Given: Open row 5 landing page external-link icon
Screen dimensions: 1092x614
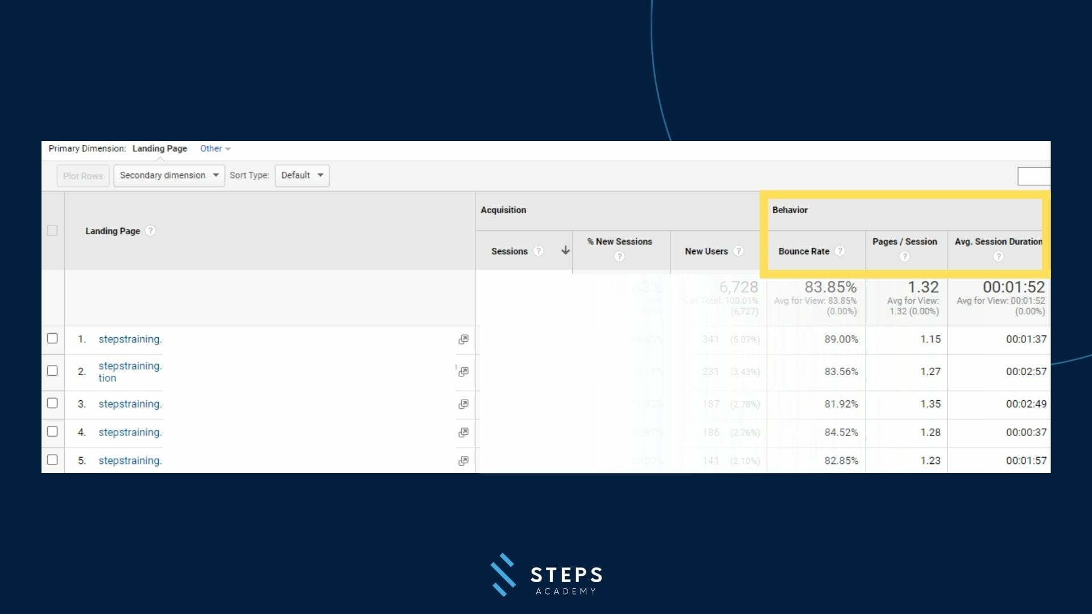Looking at the screenshot, I should [x=464, y=461].
